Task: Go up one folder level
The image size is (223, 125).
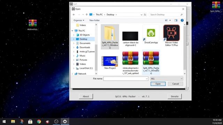Action: 87,15
